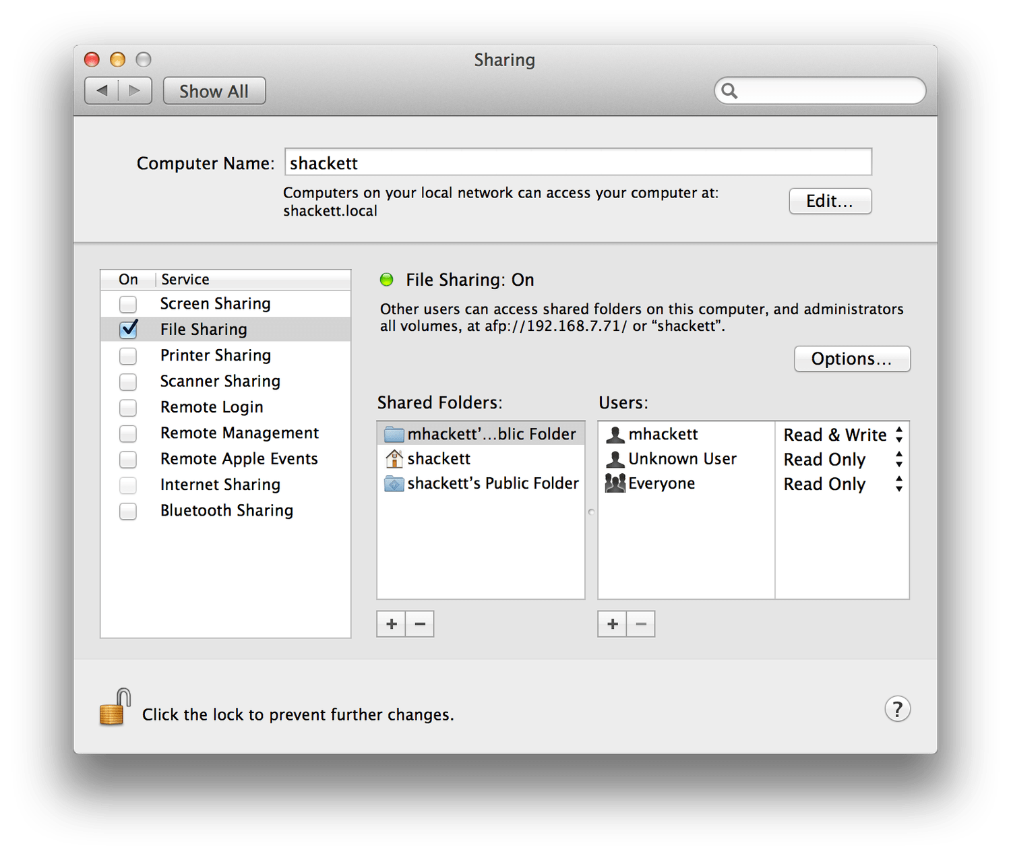This screenshot has height=856, width=1011.
Task: Click shackett's Public Folder icon
Action: tap(394, 483)
